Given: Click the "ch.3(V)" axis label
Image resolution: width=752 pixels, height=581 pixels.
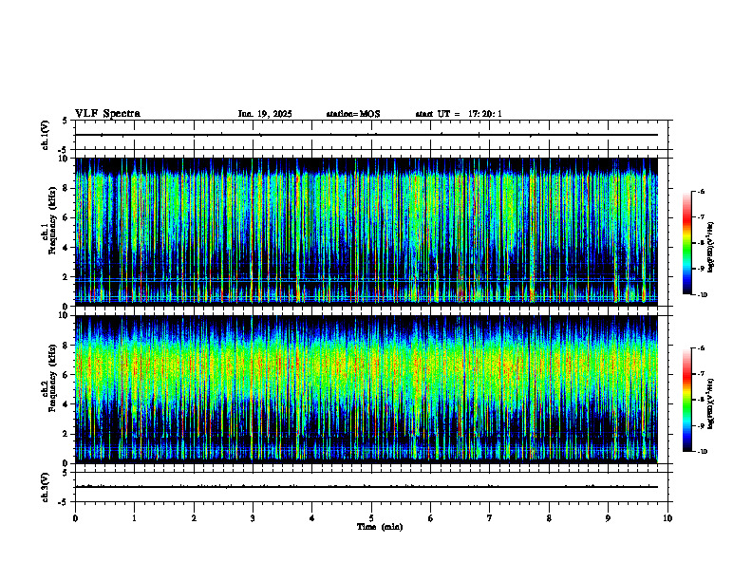Looking at the screenshot, I should 45,487.
